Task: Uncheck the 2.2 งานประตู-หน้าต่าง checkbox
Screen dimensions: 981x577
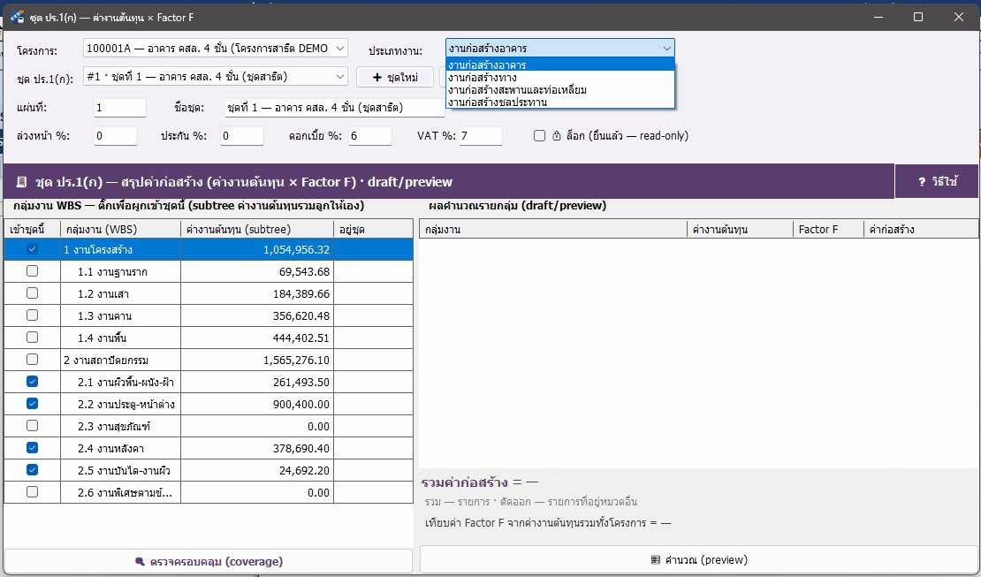Action: [33, 404]
